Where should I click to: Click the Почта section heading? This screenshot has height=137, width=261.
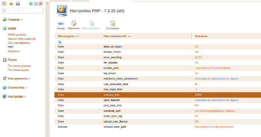(12, 60)
